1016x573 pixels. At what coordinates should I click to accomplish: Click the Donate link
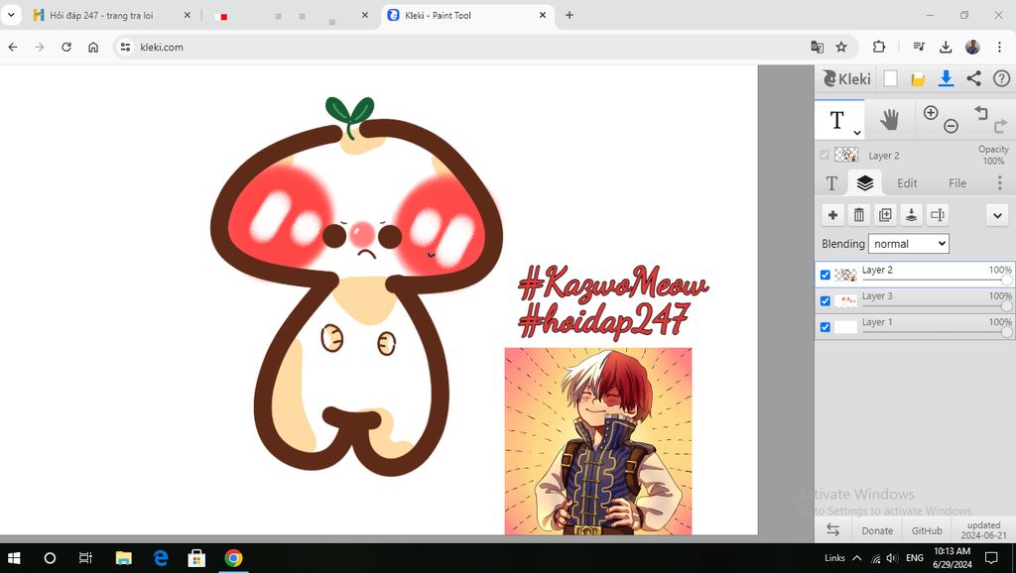coord(877,530)
